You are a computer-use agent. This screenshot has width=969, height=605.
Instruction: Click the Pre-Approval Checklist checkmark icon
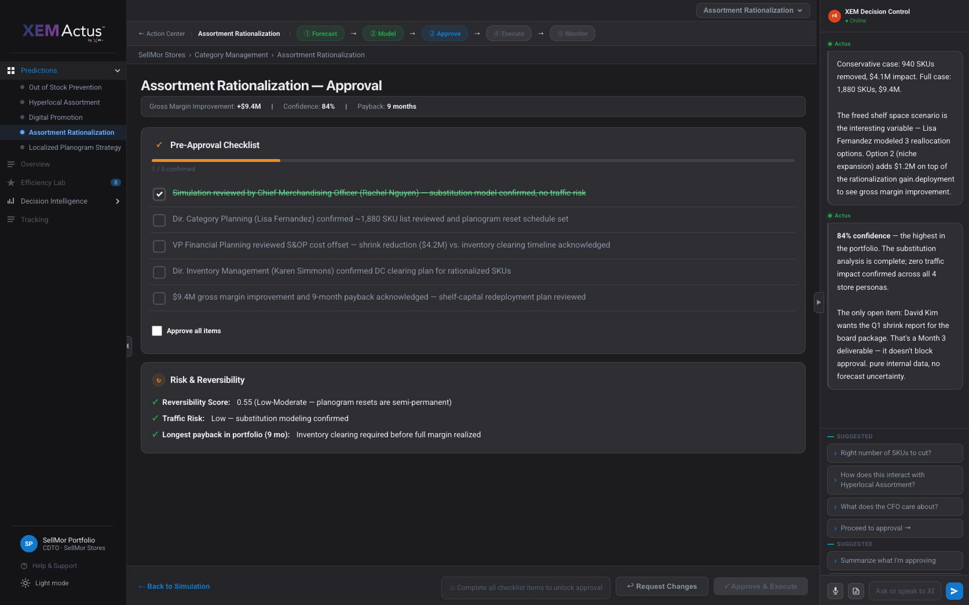(159, 145)
